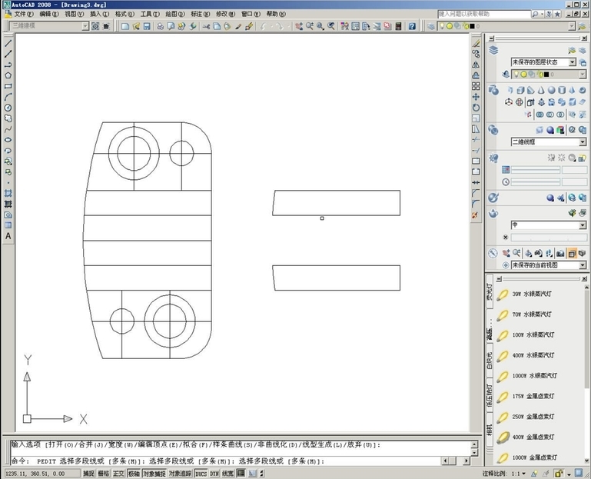Viewport: 591px width, 479px height.
Task: Select the Line tool in the draw toolbar
Action: click(8, 43)
